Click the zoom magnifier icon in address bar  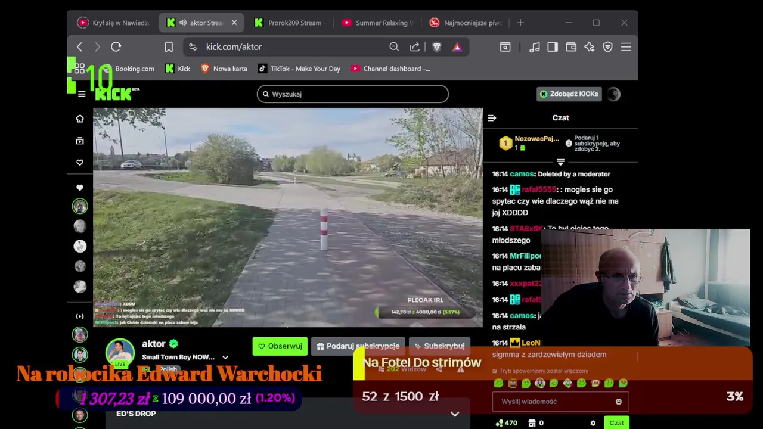(394, 46)
